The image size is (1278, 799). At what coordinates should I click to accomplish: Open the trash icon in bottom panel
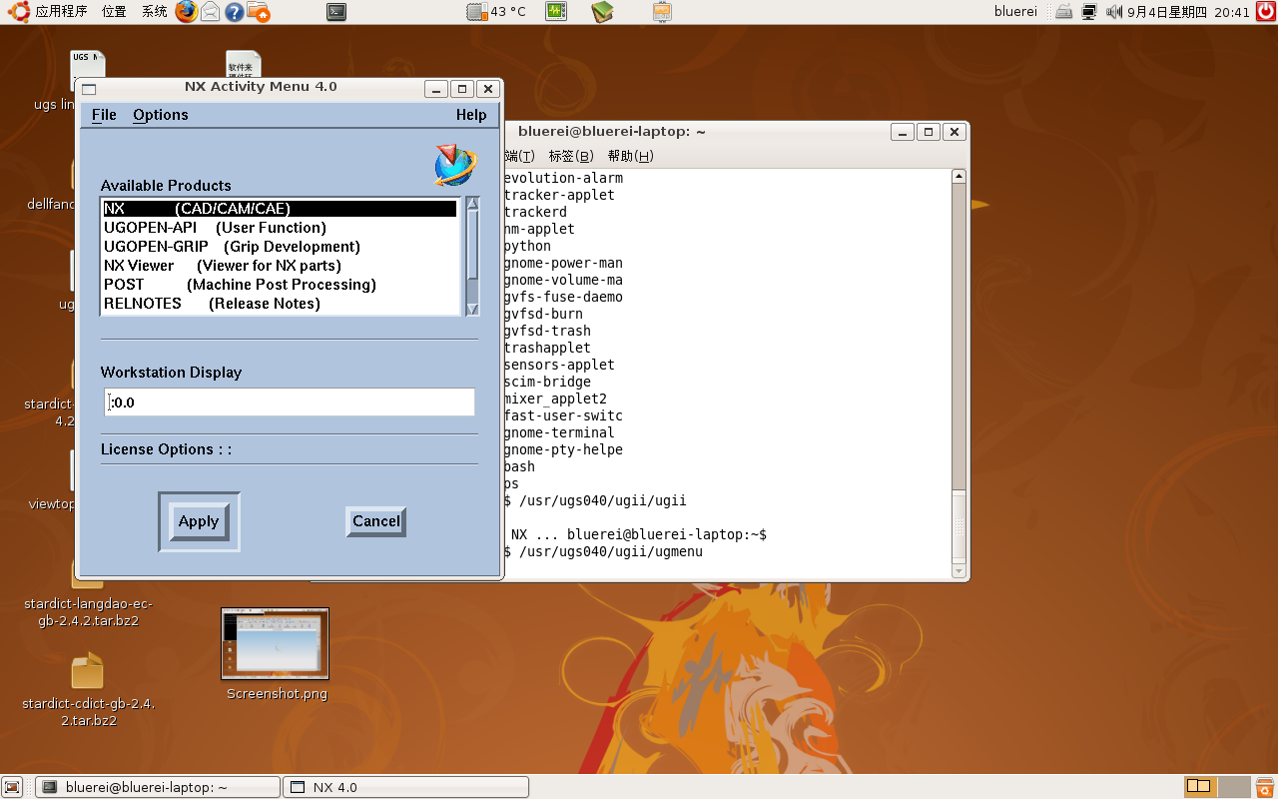click(1264, 787)
